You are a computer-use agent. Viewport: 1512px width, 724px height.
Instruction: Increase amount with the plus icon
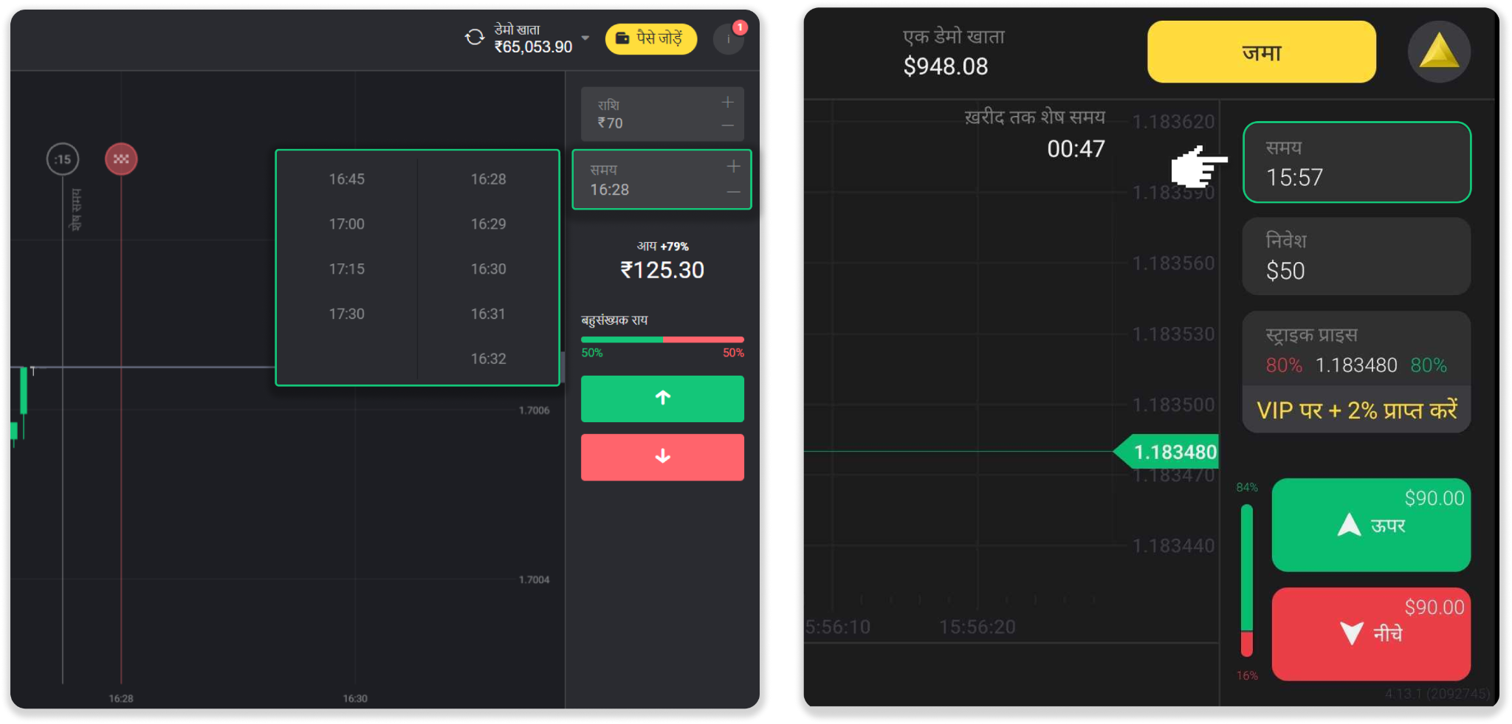tap(727, 103)
